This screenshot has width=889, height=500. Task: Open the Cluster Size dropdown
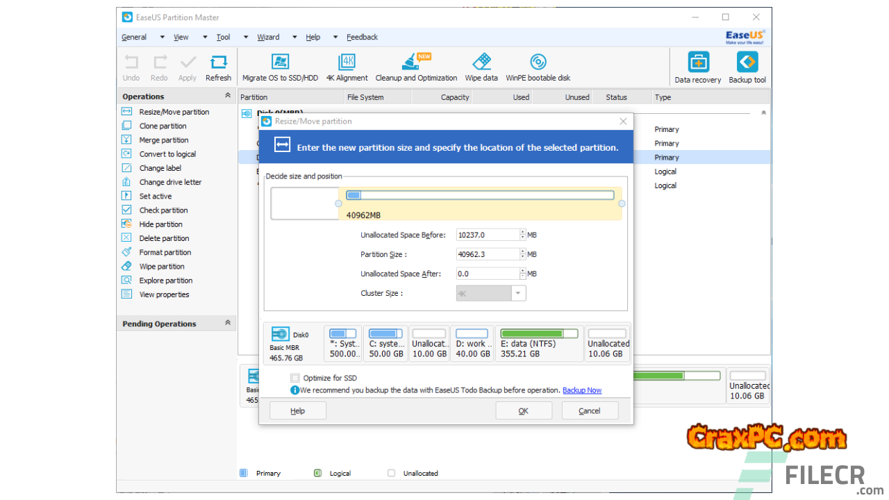pyautogui.click(x=518, y=294)
